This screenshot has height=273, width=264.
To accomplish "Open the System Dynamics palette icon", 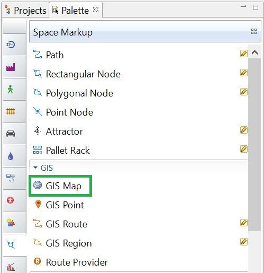I will (11, 178).
